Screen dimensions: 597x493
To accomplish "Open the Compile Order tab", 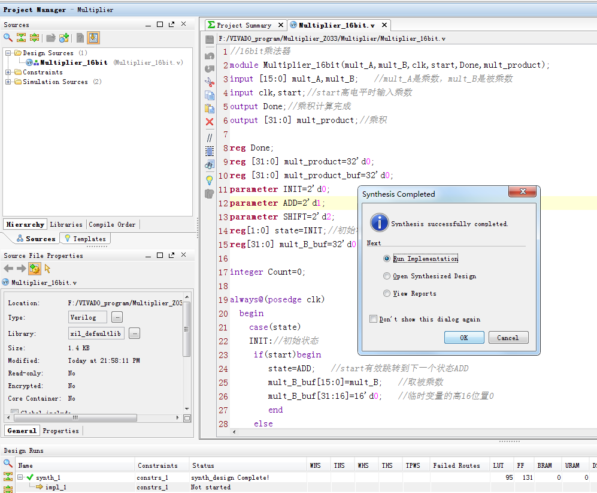I will tap(112, 224).
